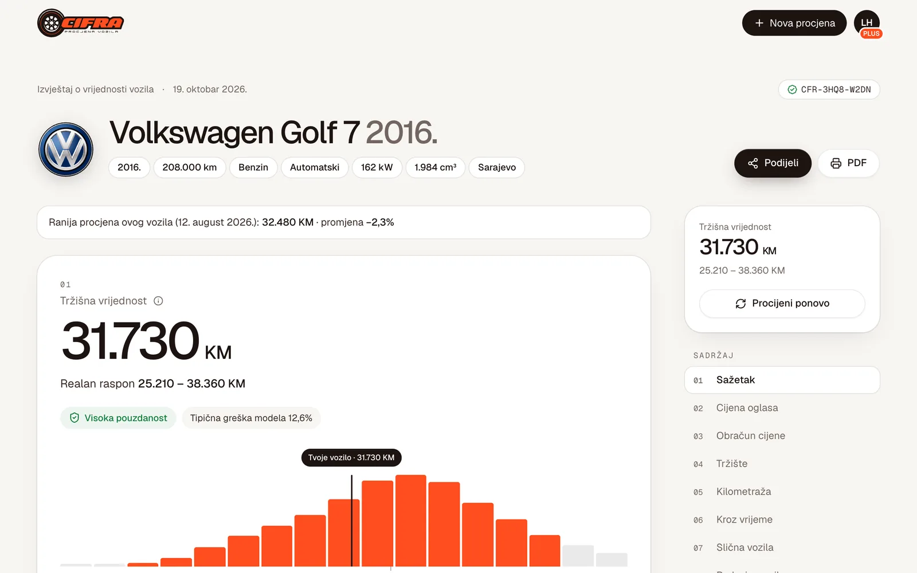Export the report as PDF

(848, 163)
